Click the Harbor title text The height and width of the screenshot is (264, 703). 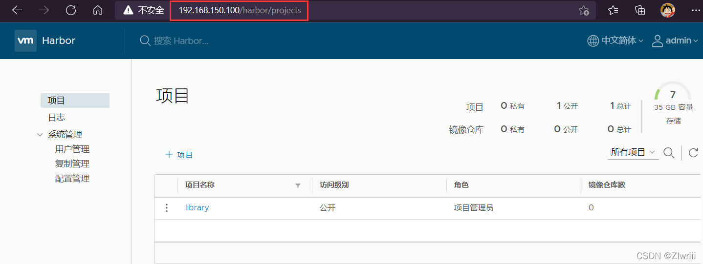(59, 41)
